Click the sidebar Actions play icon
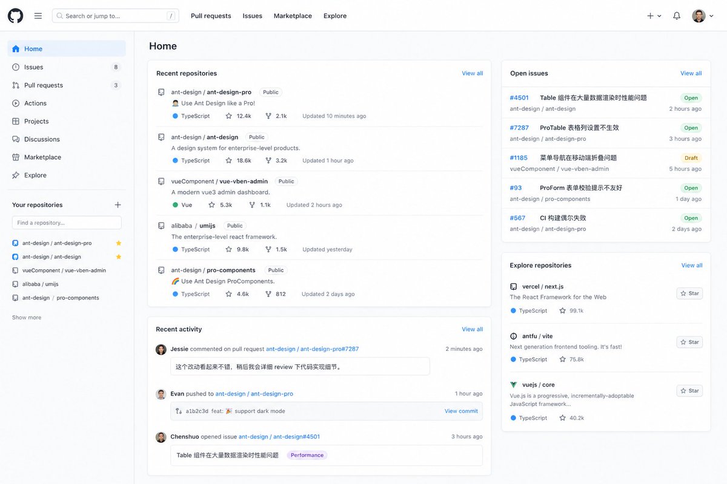Screen dimensions: 727x484 16,103
